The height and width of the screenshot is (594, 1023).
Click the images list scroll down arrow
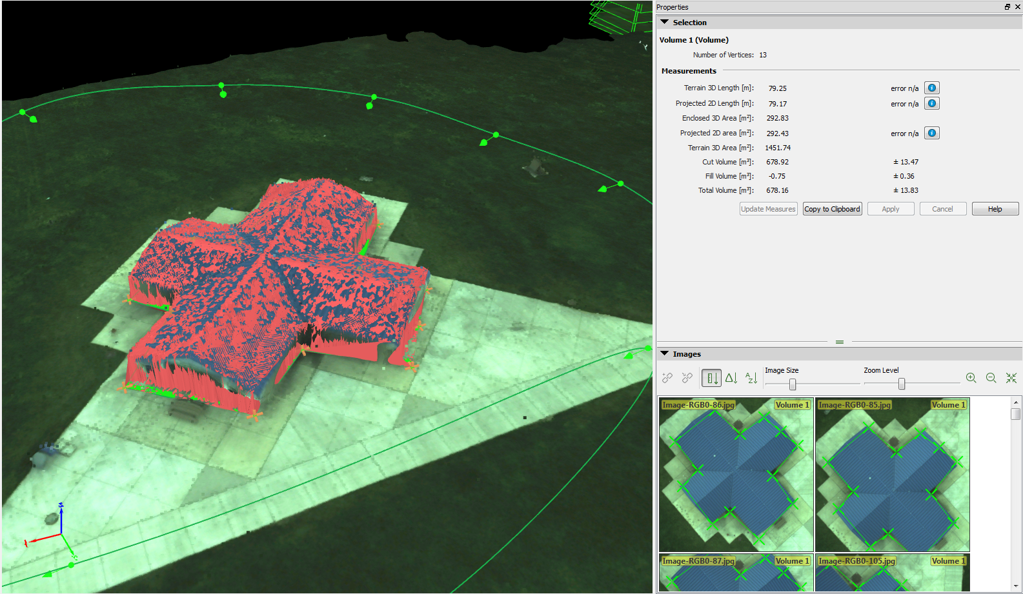coord(1016,586)
